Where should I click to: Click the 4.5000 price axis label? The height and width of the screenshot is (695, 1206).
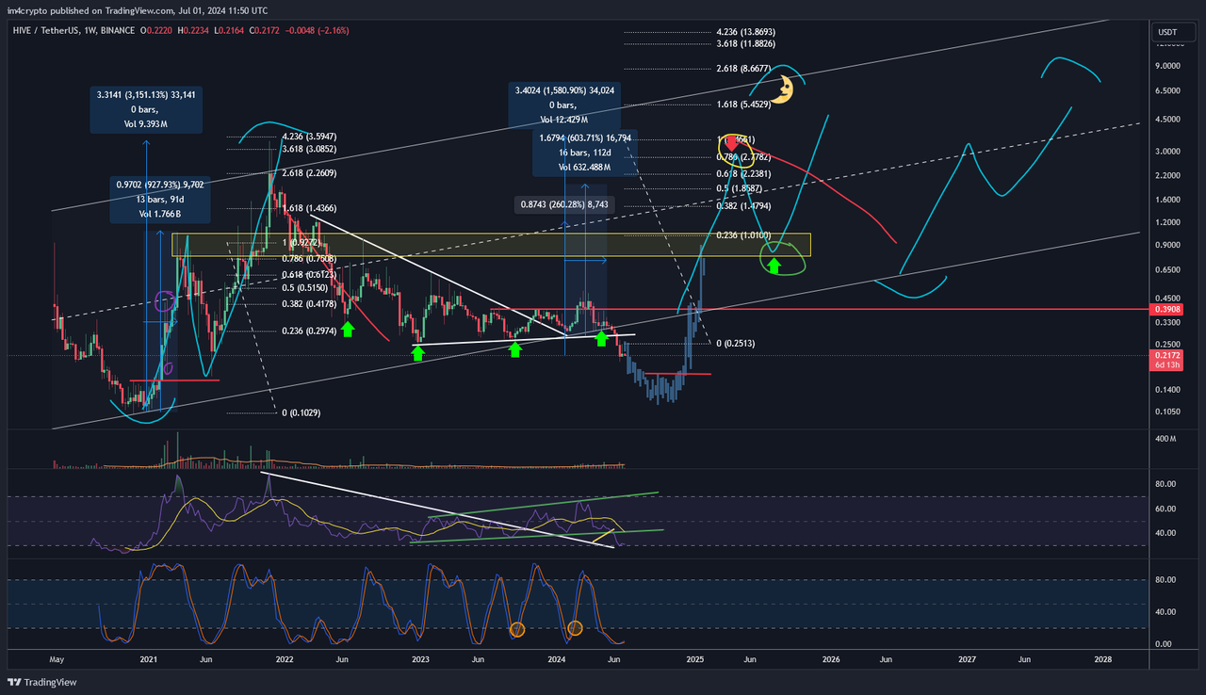tap(1169, 120)
